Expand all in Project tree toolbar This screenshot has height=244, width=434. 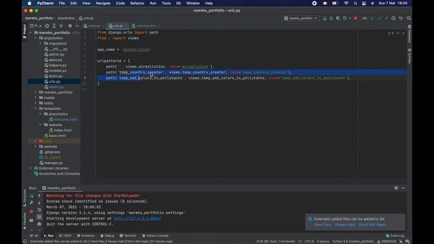pos(54,26)
